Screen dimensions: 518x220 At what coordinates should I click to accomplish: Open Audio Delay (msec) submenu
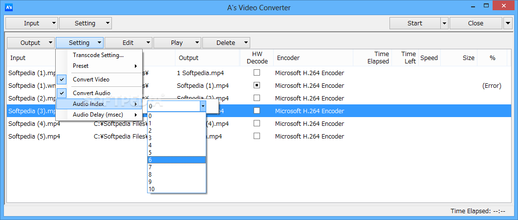coord(99,115)
